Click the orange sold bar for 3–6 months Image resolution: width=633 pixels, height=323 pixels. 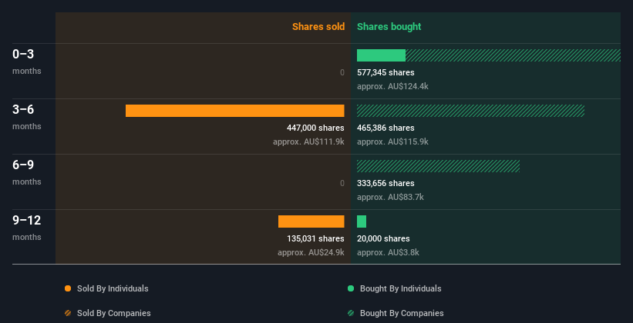coord(235,111)
